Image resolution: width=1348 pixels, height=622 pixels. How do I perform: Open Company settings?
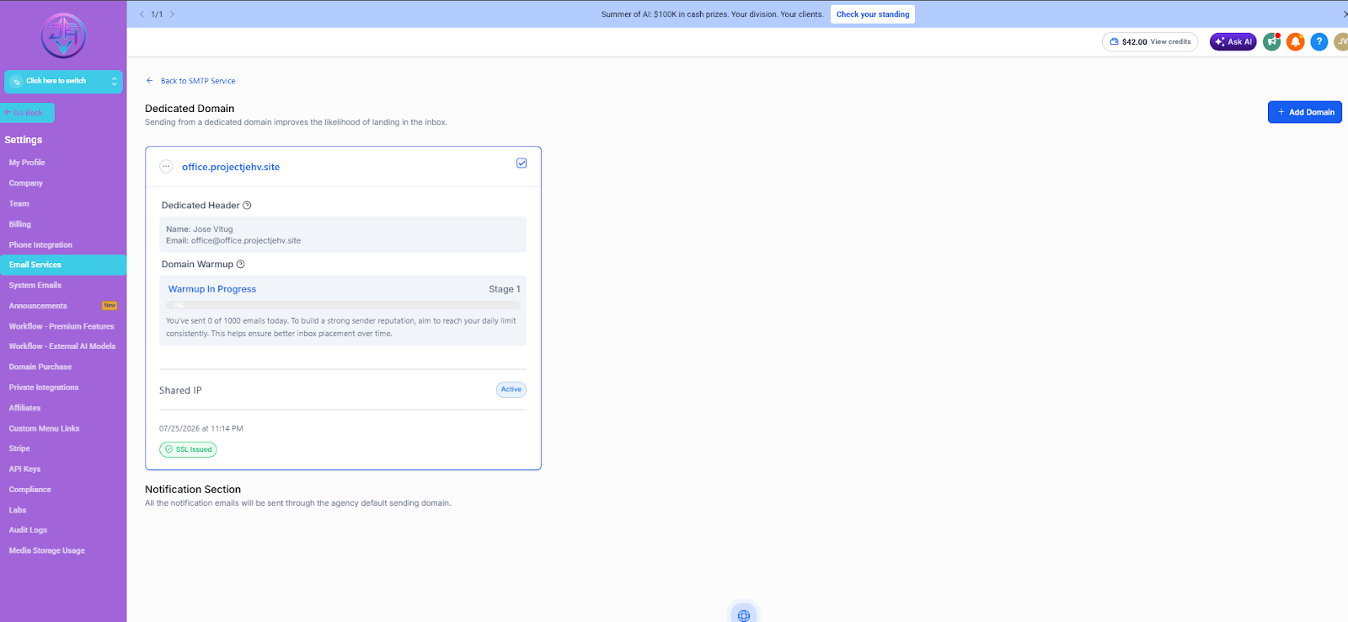[x=26, y=183]
